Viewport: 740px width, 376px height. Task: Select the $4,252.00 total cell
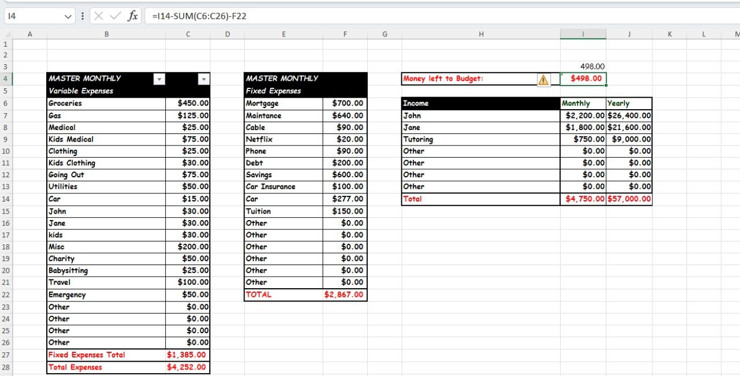tap(188, 367)
